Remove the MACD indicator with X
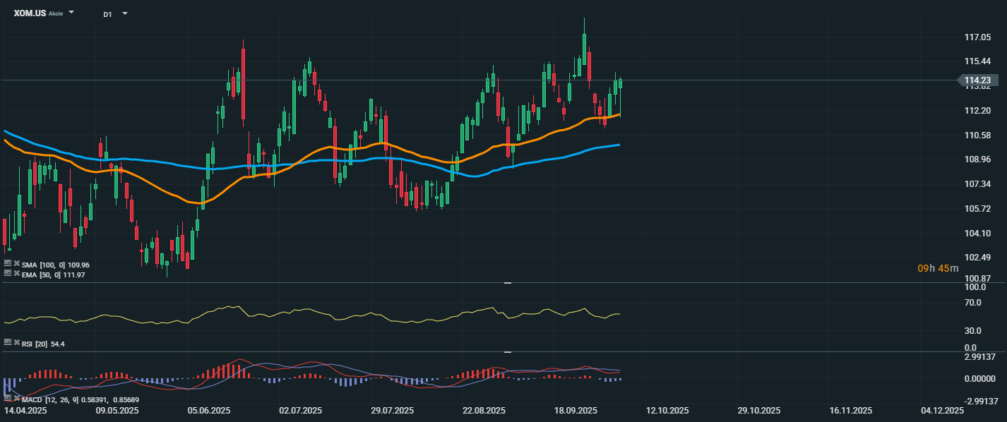 (x=17, y=399)
